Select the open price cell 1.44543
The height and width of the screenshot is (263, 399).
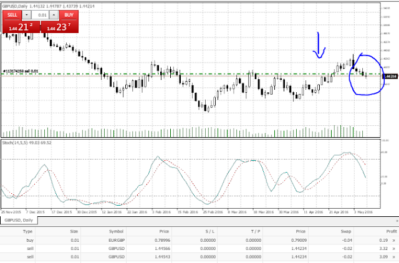[162, 257]
